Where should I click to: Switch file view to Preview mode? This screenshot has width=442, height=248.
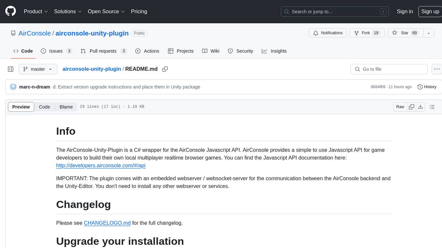tap(21, 107)
